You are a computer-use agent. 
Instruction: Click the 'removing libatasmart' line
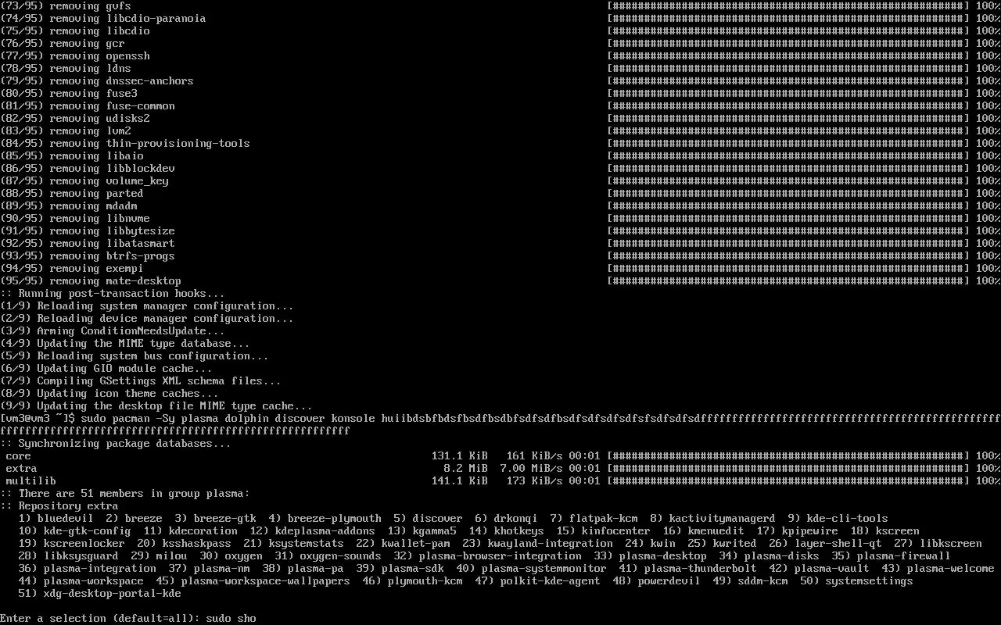(88, 243)
